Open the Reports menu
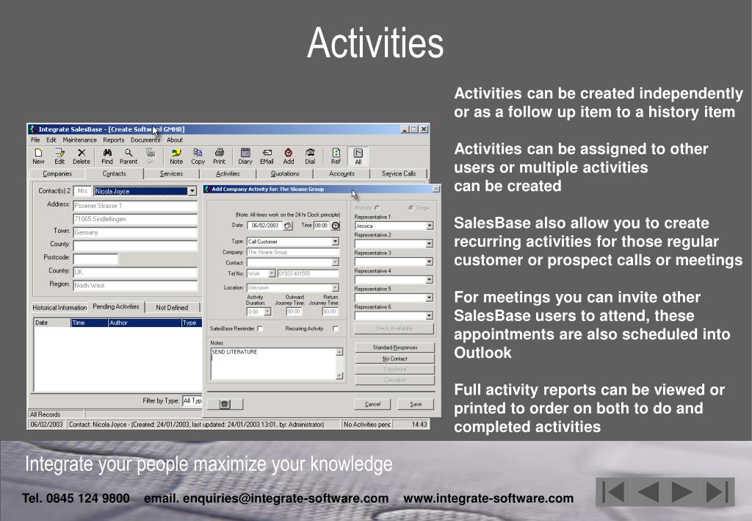This screenshot has height=521, width=752. (114, 140)
